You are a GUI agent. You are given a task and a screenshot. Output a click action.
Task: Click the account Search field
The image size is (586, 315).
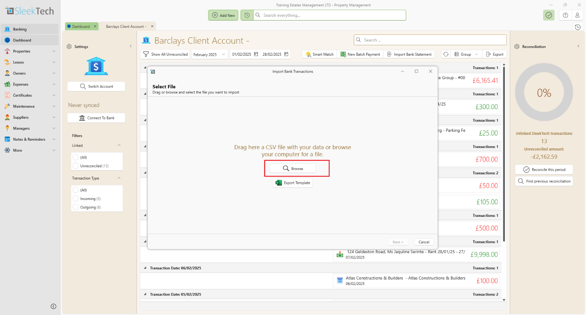pyautogui.click(x=430, y=40)
